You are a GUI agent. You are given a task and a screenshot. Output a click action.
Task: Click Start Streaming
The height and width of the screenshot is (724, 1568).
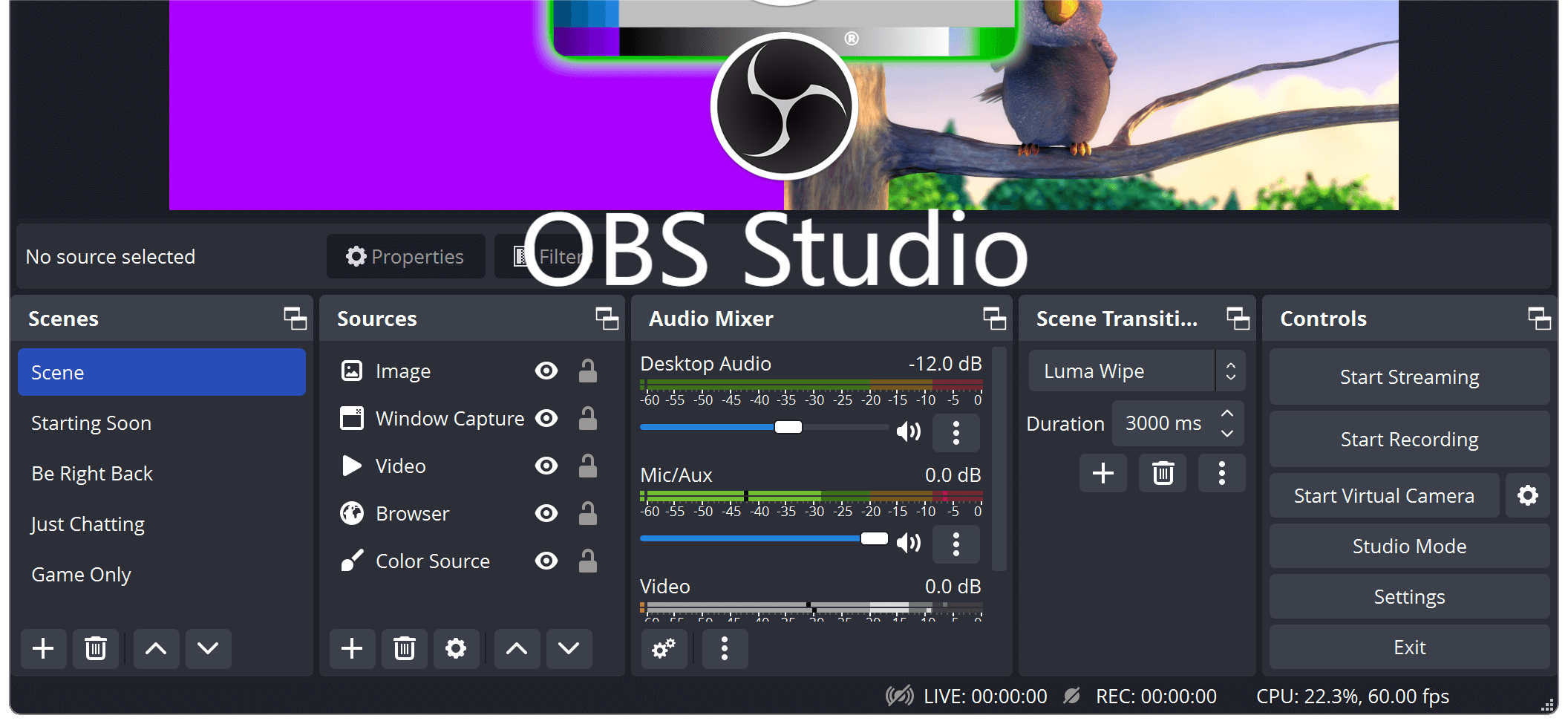coord(1408,376)
